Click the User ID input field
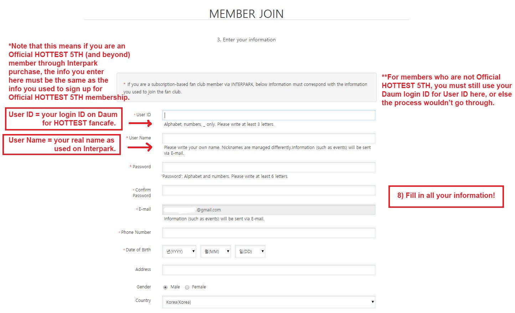 tap(269, 115)
